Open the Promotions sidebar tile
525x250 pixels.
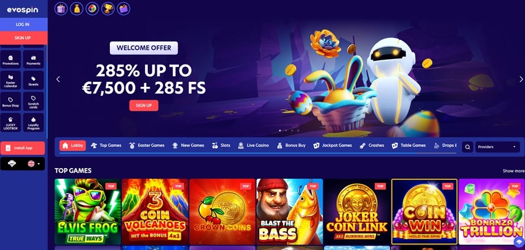pos(11,60)
